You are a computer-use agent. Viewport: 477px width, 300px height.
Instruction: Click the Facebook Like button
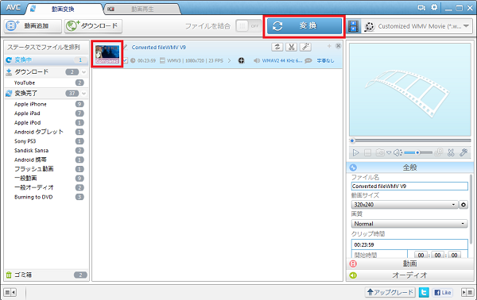tap(443, 292)
